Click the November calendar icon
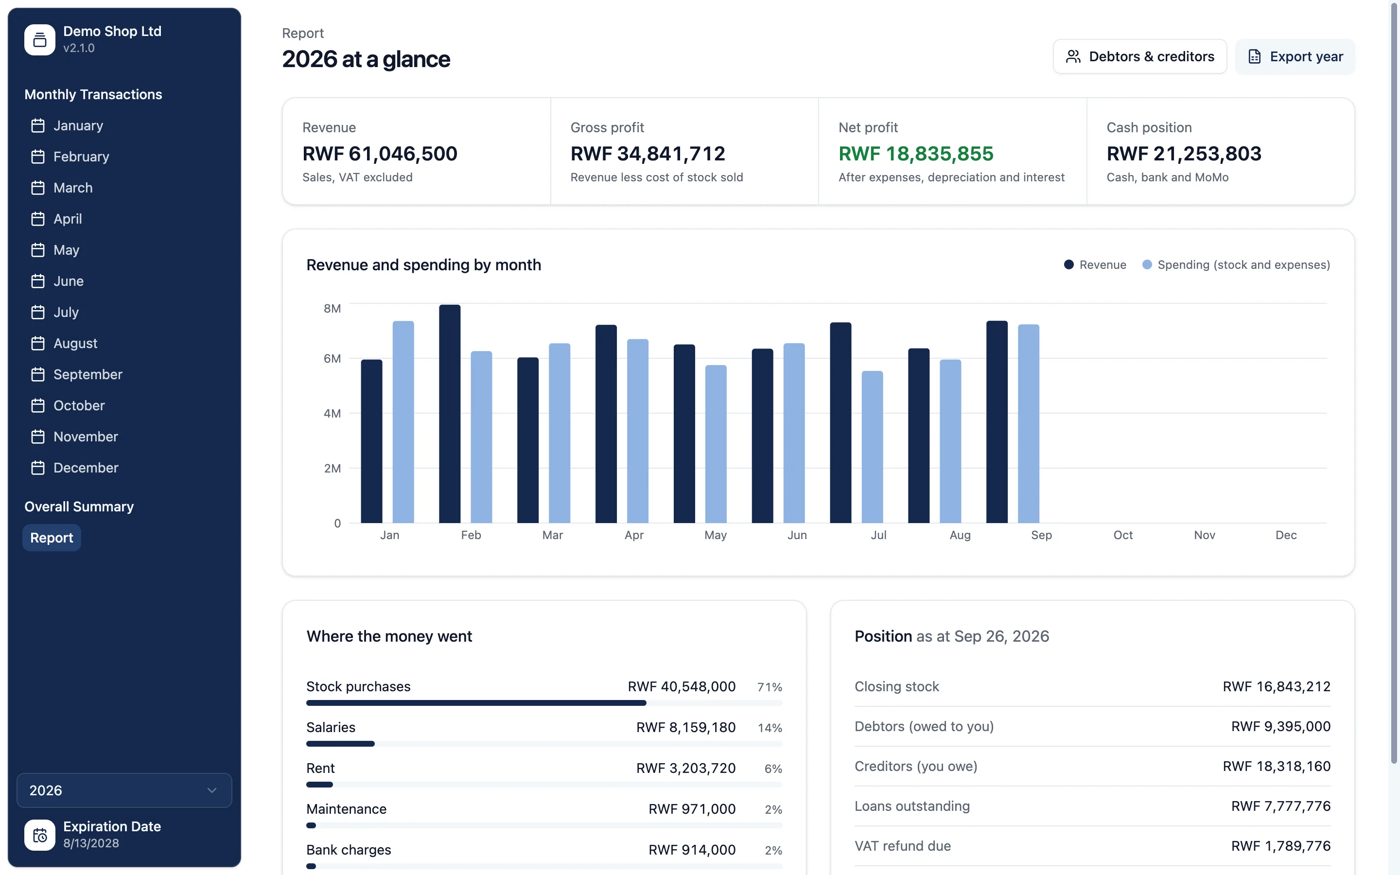Image resolution: width=1400 pixels, height=875 pixels. 37,437
